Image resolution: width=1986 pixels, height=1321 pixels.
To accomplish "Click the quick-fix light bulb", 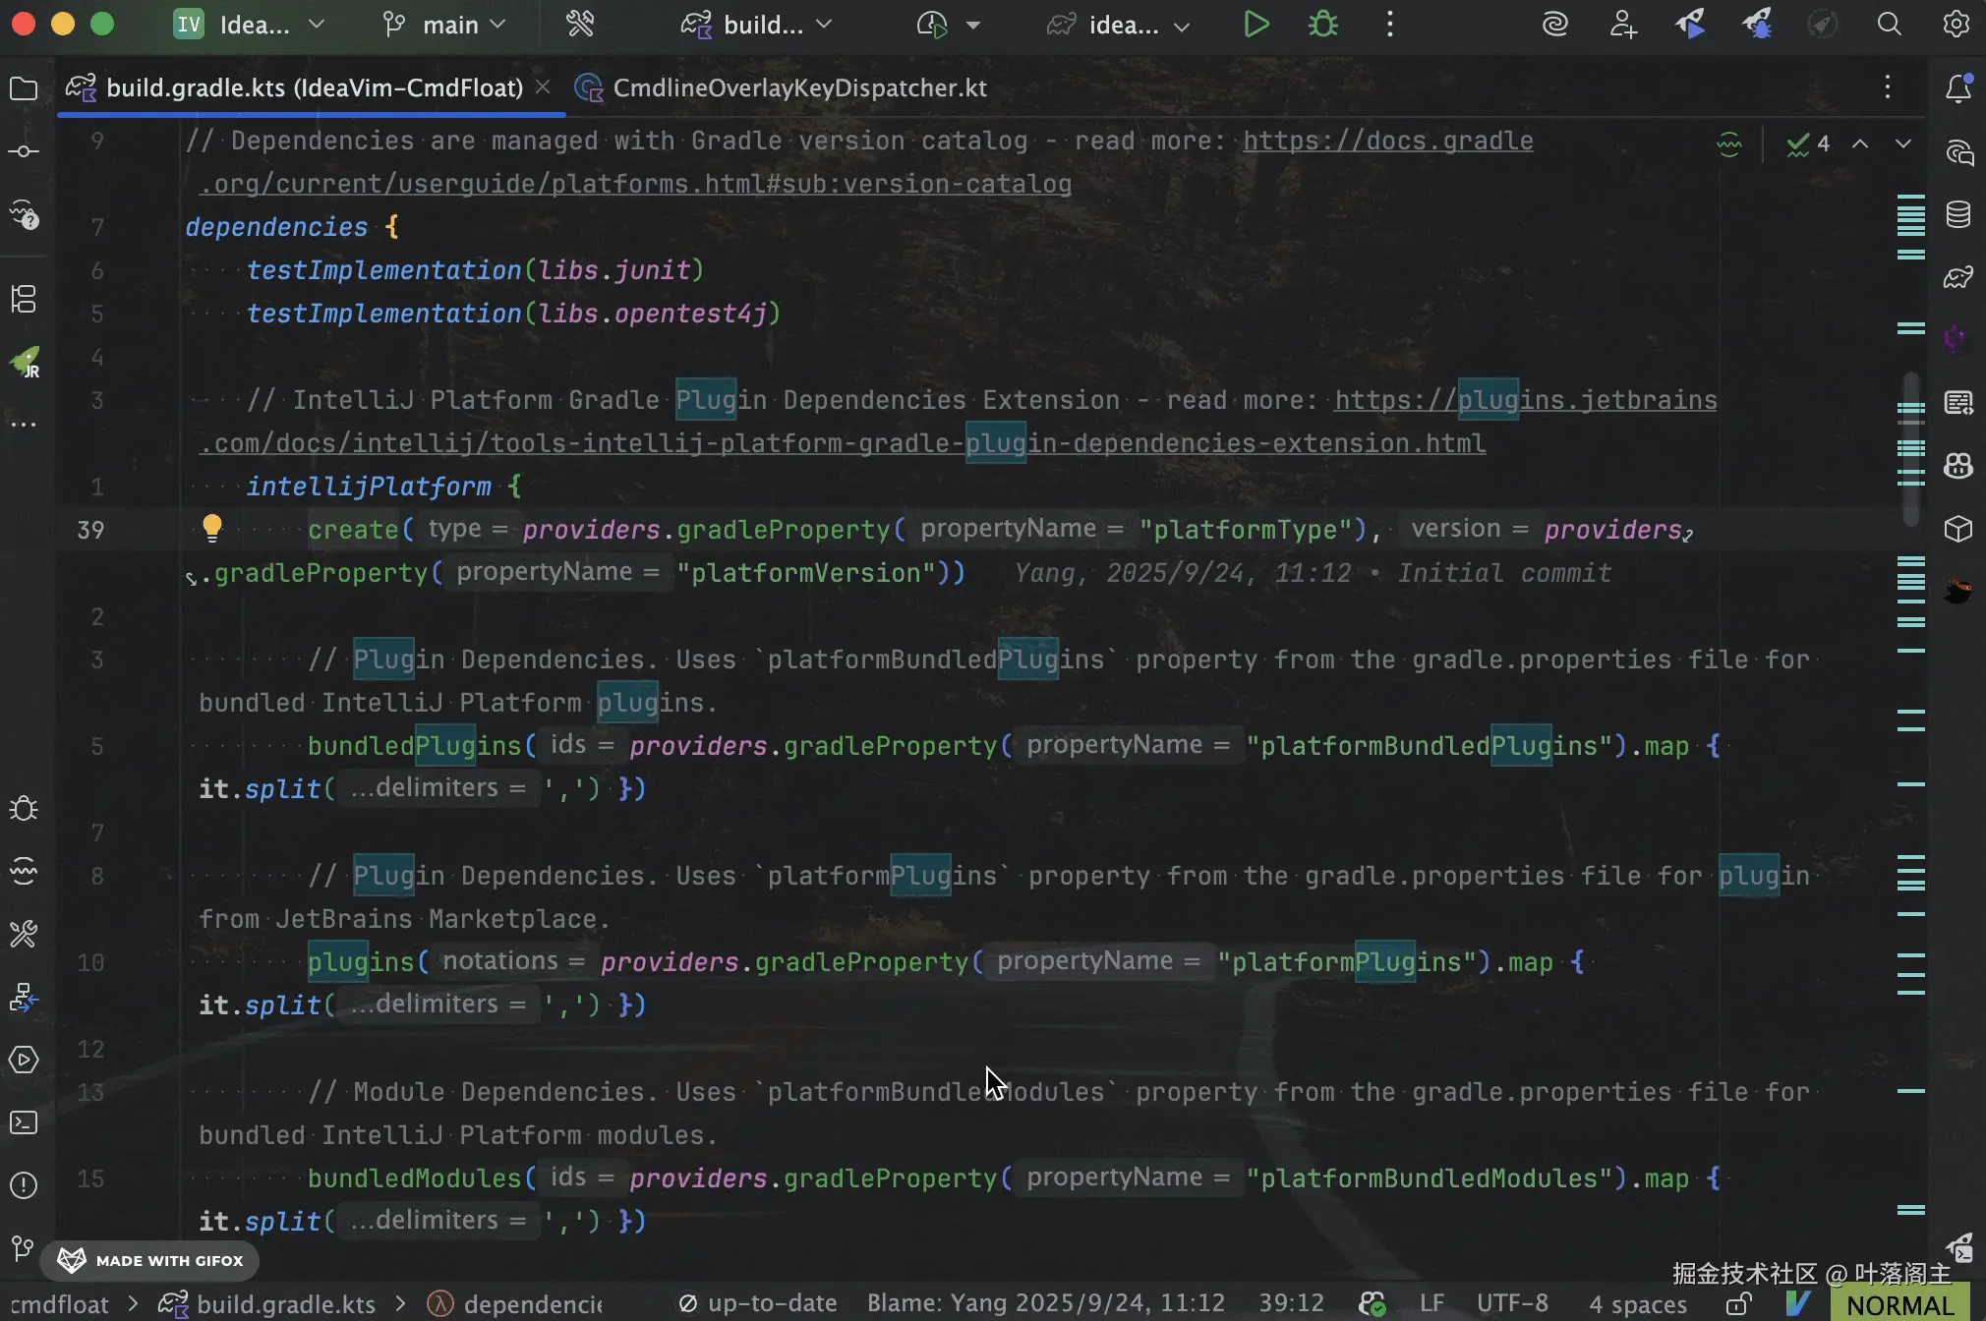I will [212, 528].
